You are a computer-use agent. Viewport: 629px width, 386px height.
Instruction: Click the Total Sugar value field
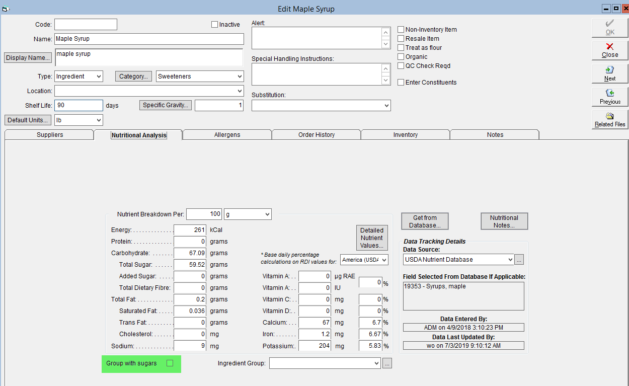(x=190, y=265)
